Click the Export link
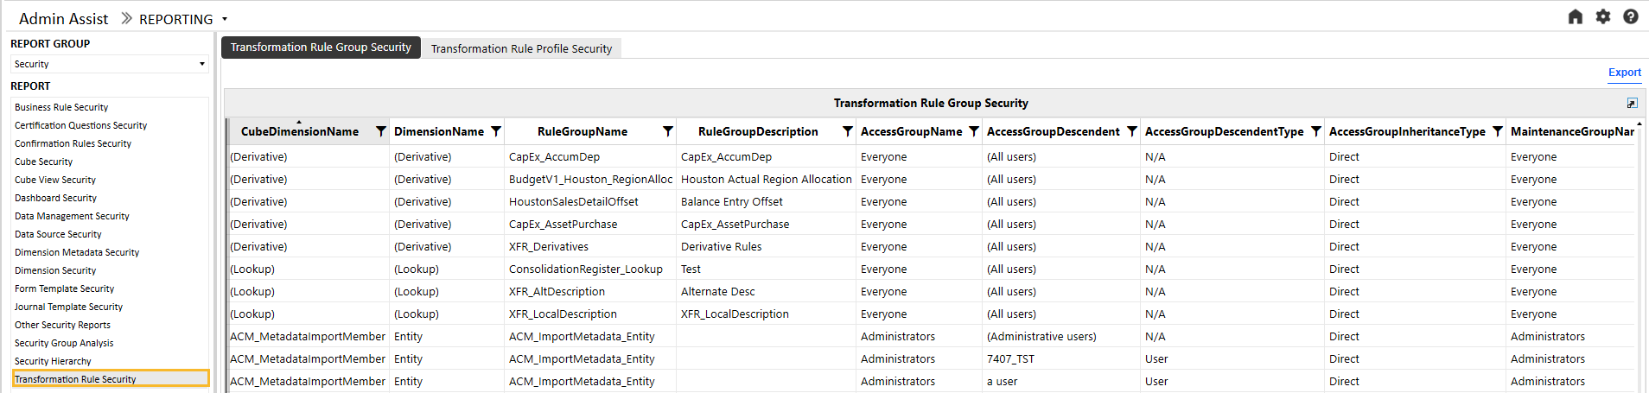This screenshot has width=1649, height=393. tap(1625, 73)
